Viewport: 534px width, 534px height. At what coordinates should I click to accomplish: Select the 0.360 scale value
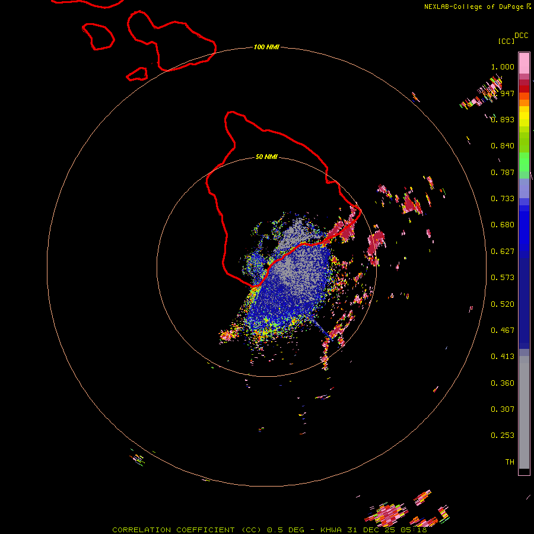point(503,383)
